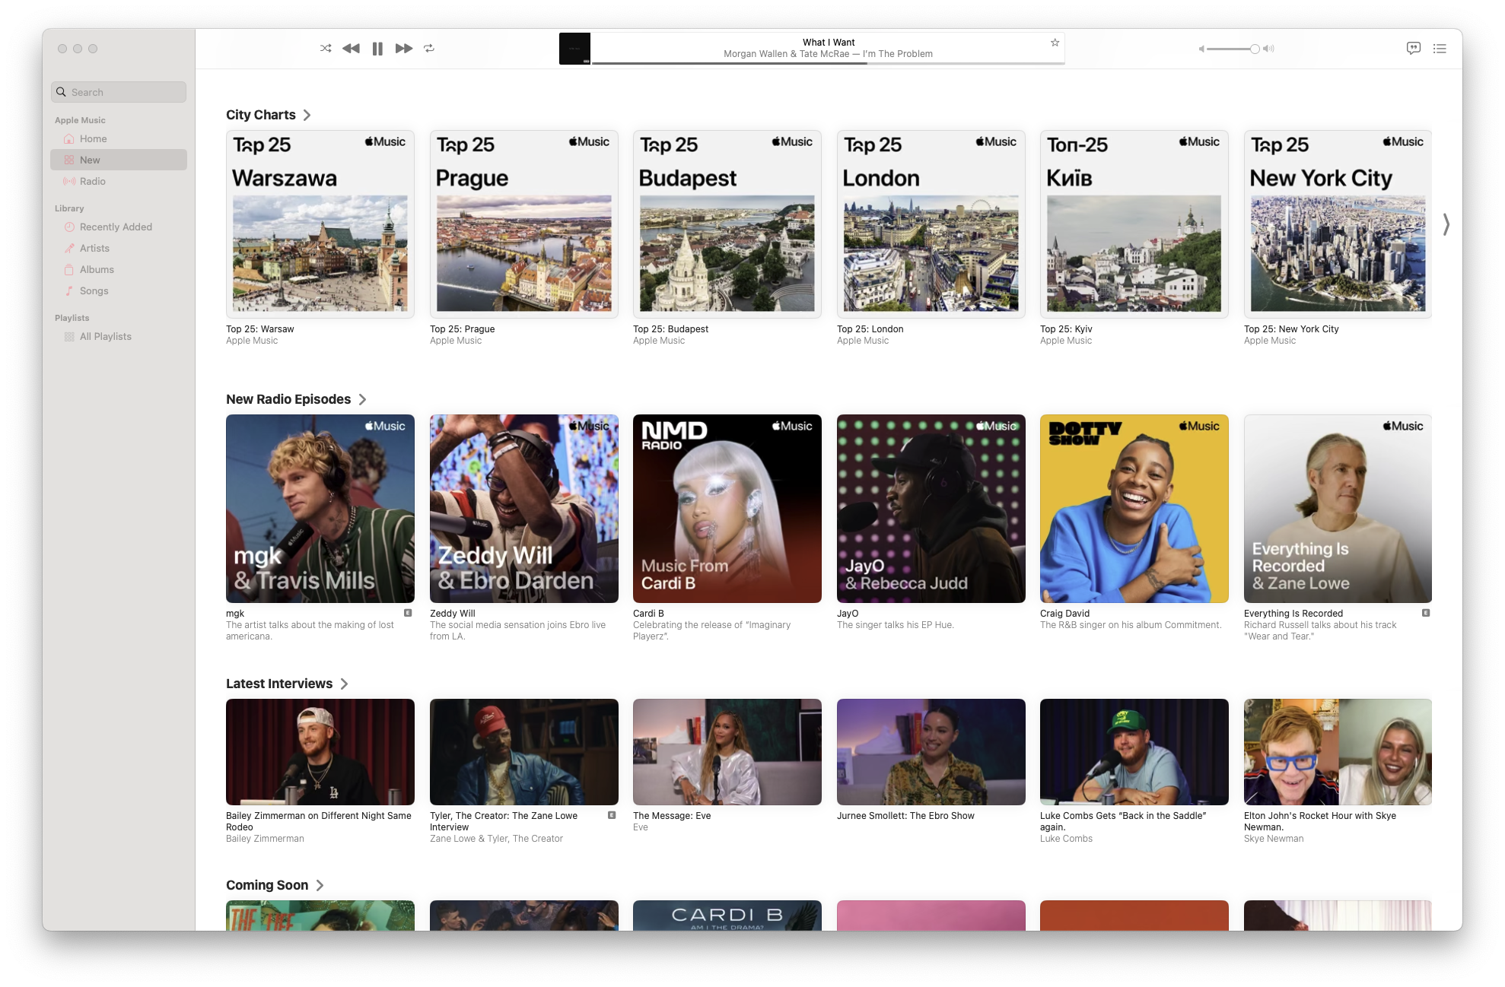This screenshot has width=1505, height=987.
Task: Open Top 25 Budapest chart cover
Action: (727, 224)
